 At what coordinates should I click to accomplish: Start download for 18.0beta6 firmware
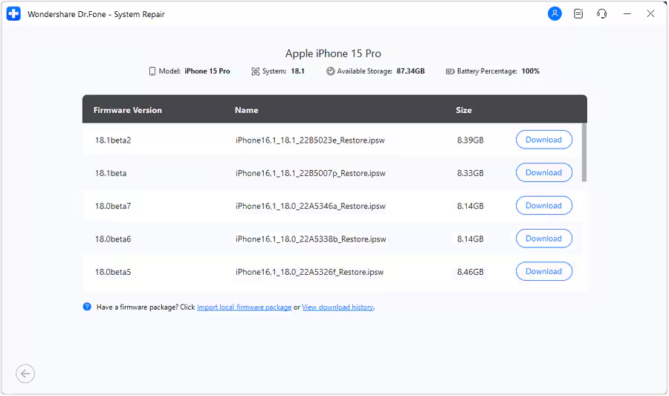coord(543,238)
